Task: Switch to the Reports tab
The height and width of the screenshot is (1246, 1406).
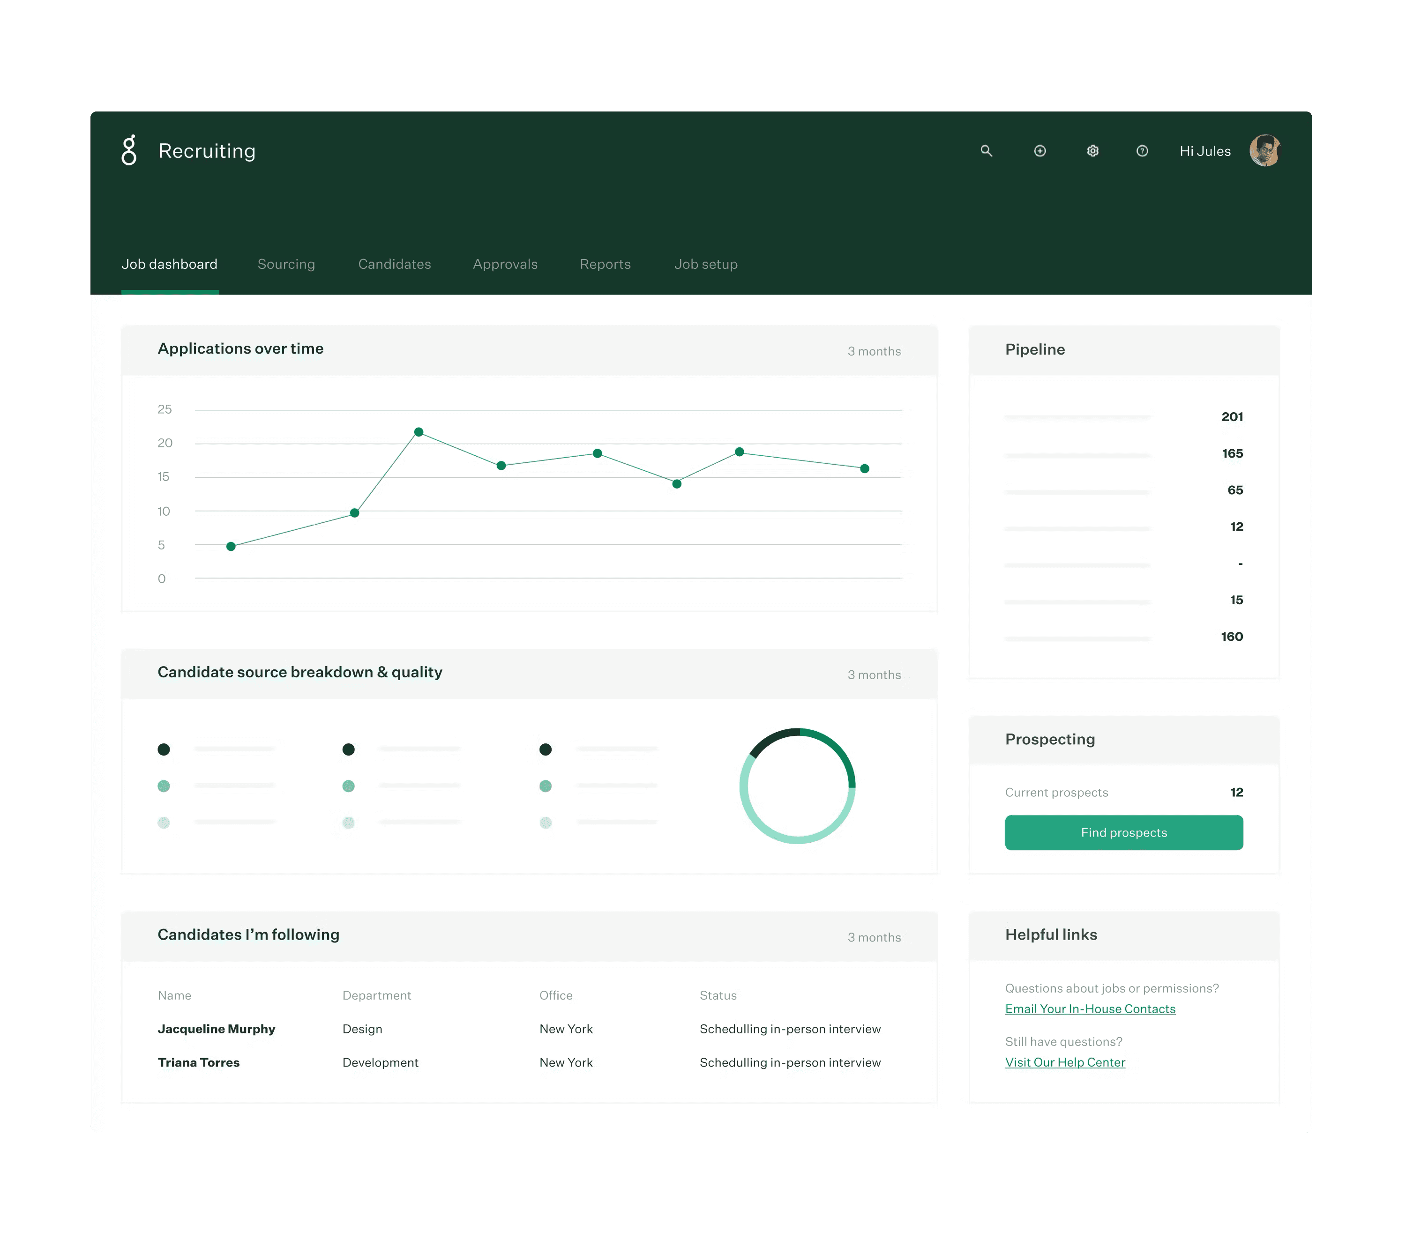Action: [x=605, y=264]
